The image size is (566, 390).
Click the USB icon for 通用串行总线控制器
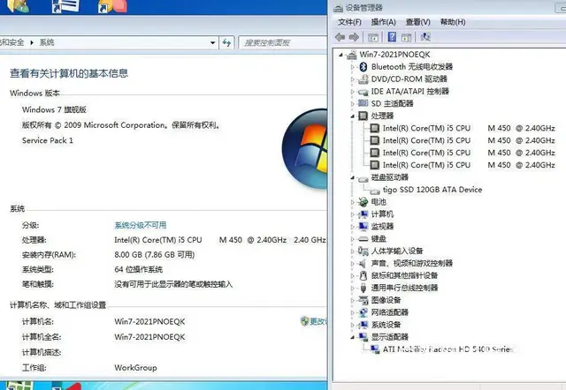point(363,289)
